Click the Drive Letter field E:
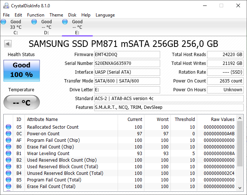Image resolution: width=247 pixels, height=195 pixels. click(127, 90)
